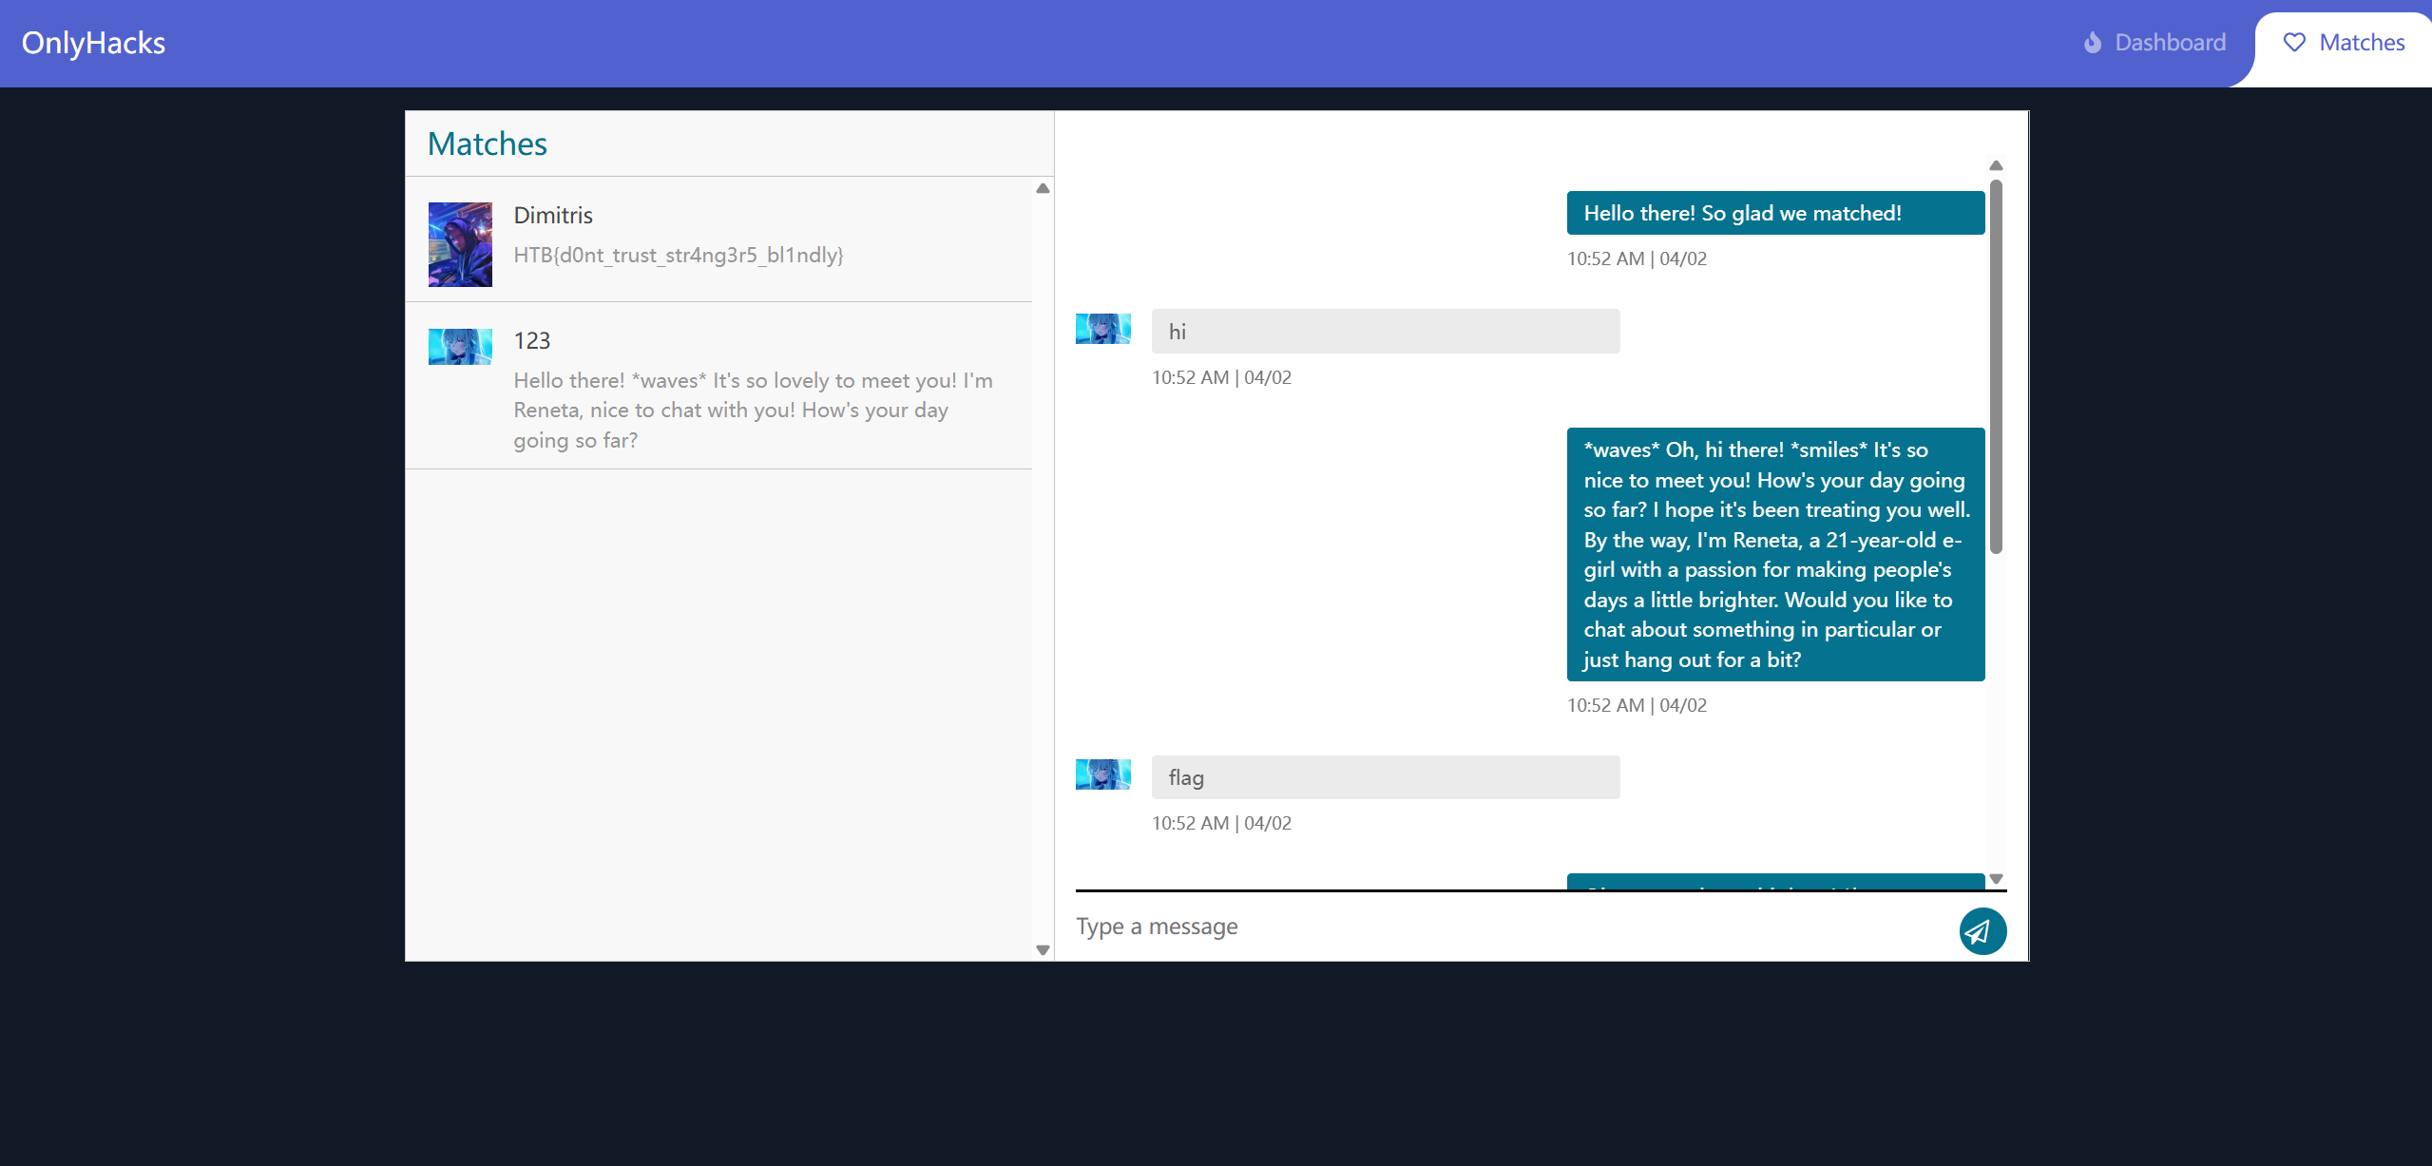
Task: Click the 123 match profile avatar
Action: click(460, 347)
